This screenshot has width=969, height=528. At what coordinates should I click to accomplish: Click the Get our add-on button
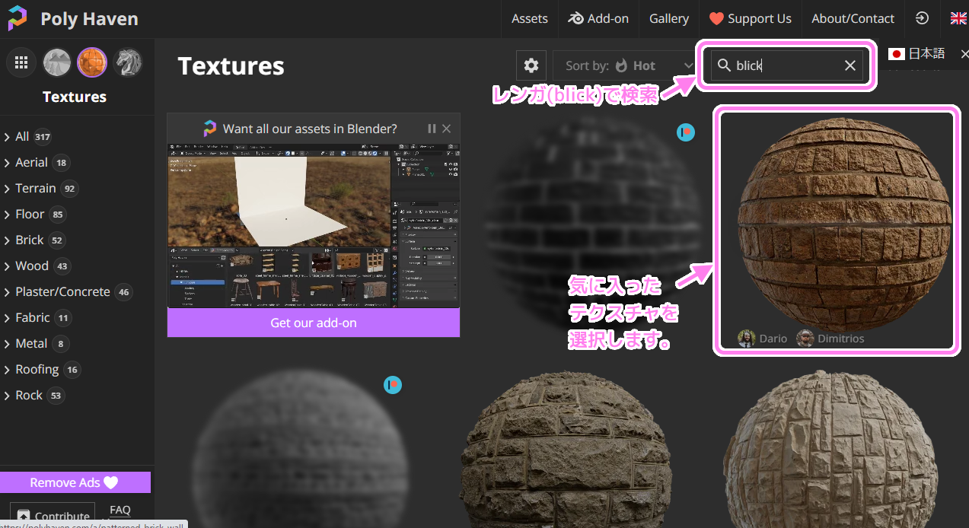point(313,323)
